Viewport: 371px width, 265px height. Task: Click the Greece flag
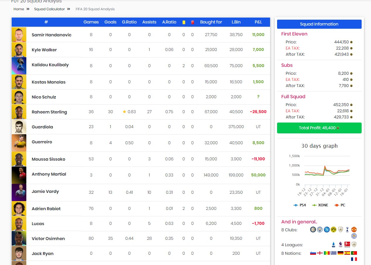(x=334, y=253)
